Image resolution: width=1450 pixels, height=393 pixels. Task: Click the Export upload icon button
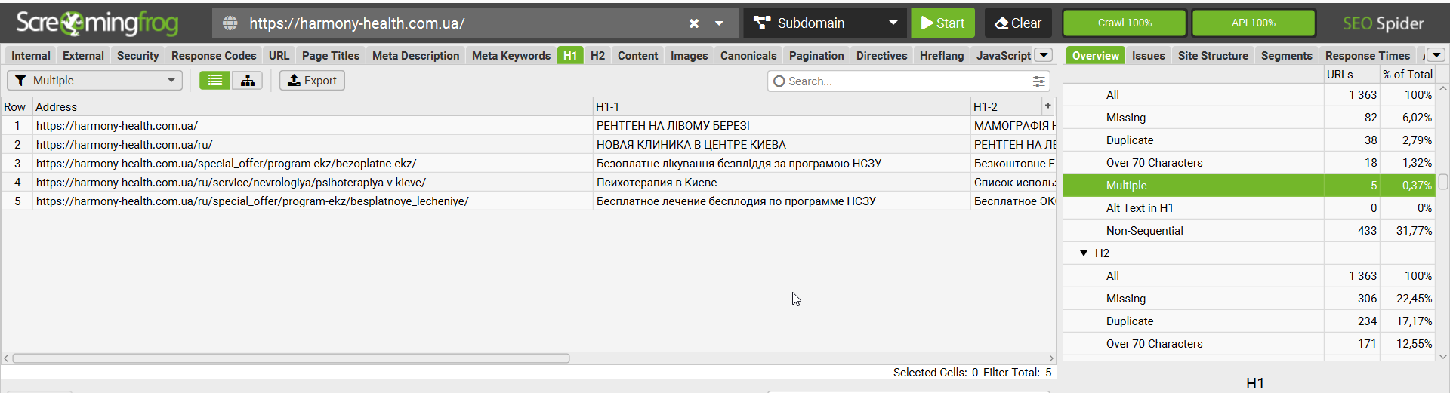pyautogui.click(x=312, y=81)
